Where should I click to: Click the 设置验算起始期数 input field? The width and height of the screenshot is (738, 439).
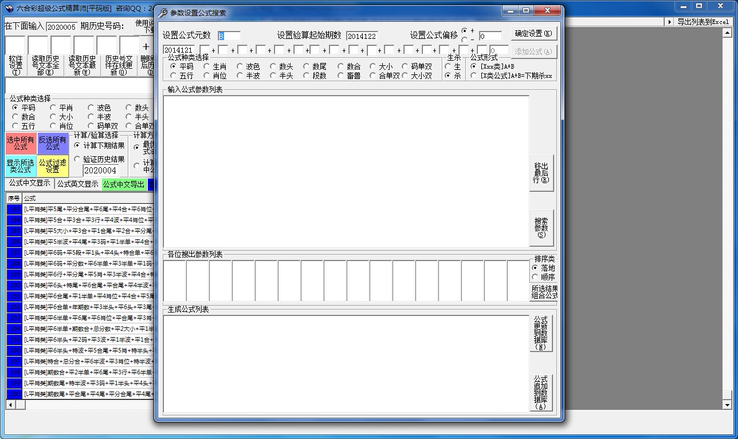362,36
